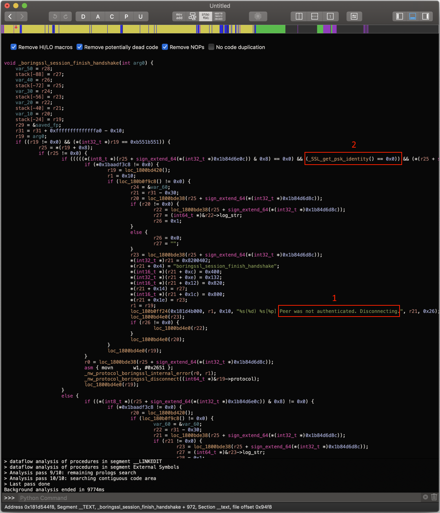Mark as Procedure with P button
Image resolution: width=440 pixels, height=513 pixels.
coord(126,16)
